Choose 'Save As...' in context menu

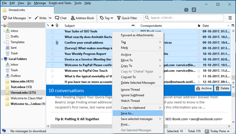(127, 113)
